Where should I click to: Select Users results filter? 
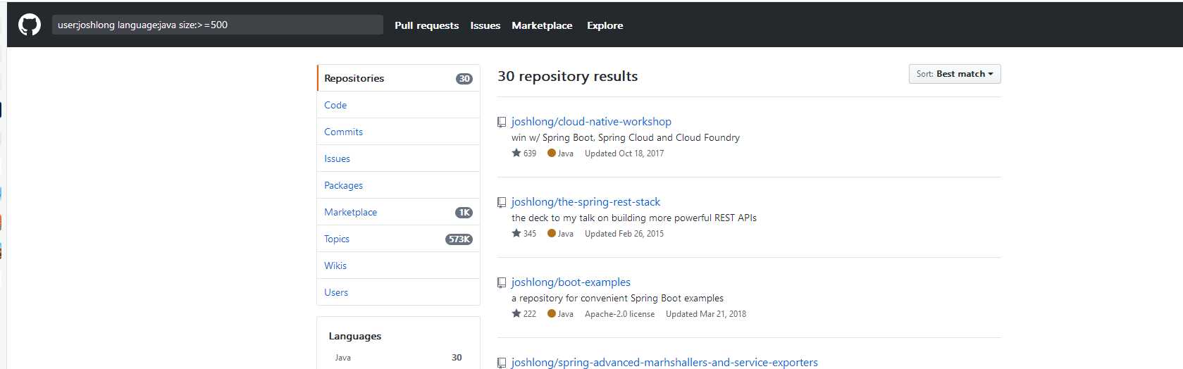(x=399, y=292)
